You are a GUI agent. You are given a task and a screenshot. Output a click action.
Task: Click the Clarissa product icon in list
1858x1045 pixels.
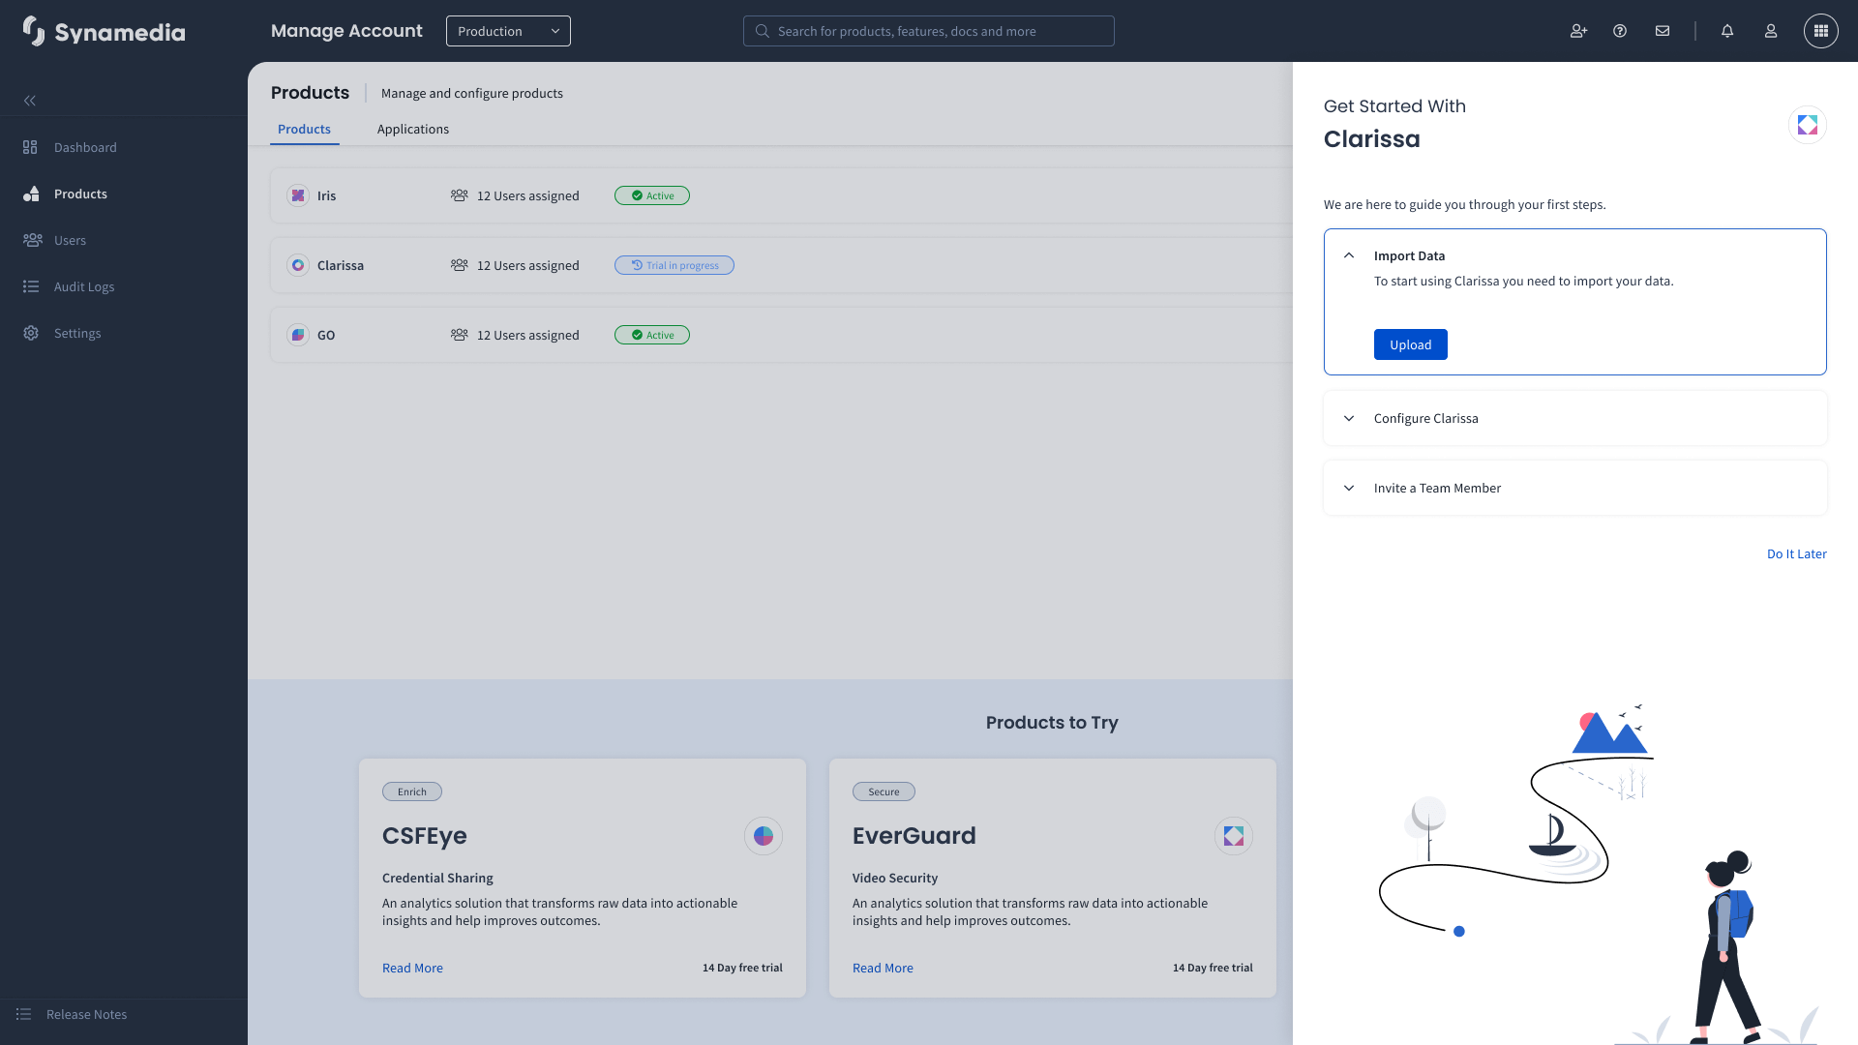tap(298, 265)
